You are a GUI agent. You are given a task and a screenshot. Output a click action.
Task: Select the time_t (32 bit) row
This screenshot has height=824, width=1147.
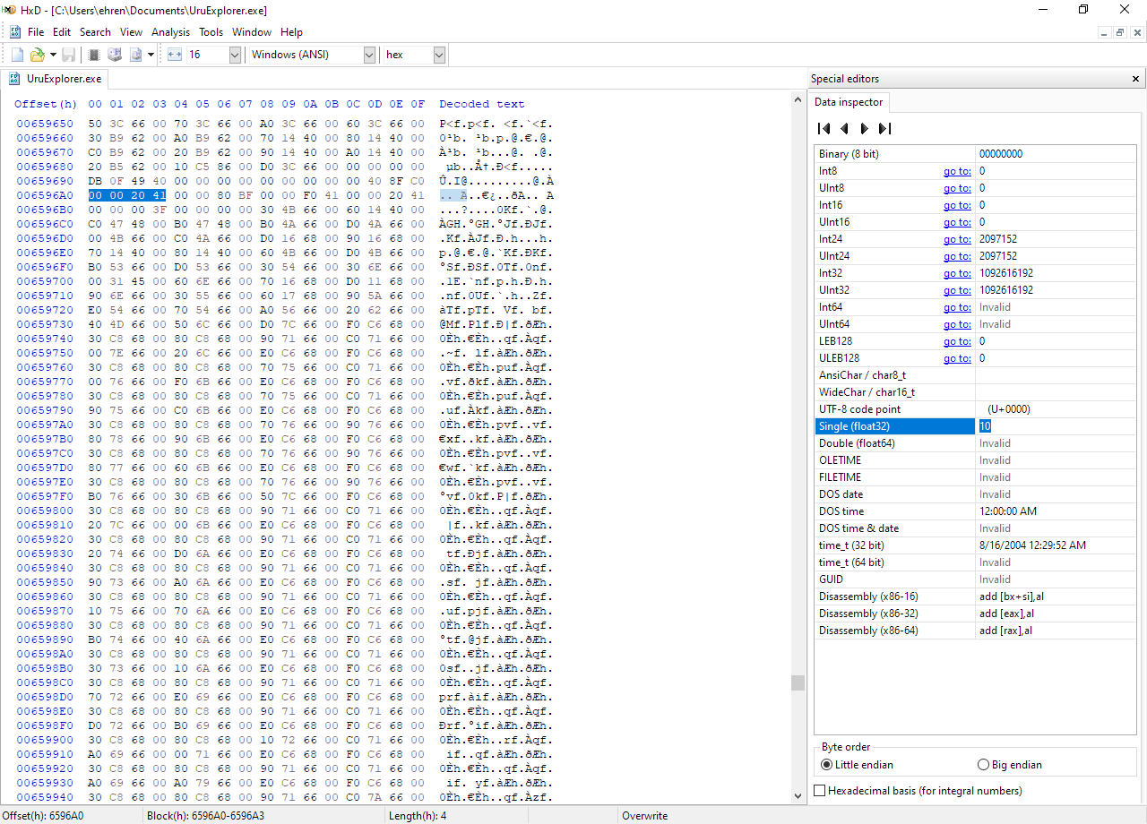(975, 545)
